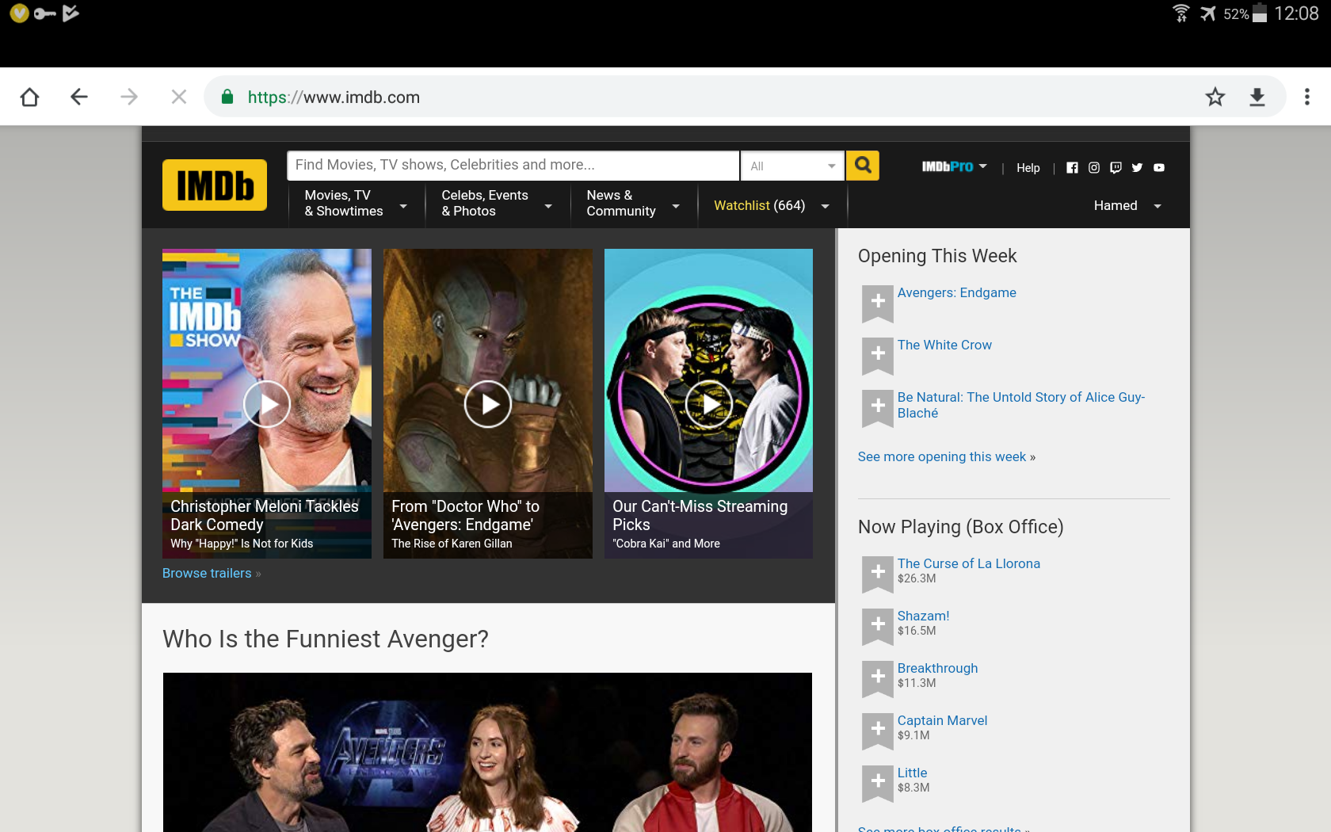Add Breakthrough to watchlist
Viewport: 1331px width, 832px height.
click(878, 679)
